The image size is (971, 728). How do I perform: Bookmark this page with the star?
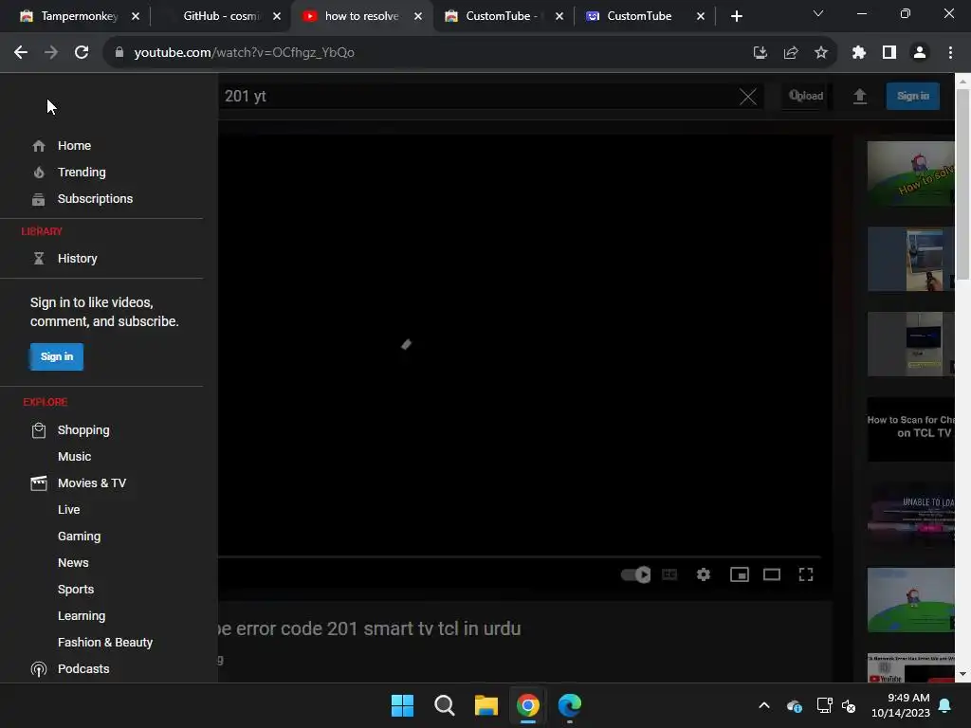[x=820, y=53]
